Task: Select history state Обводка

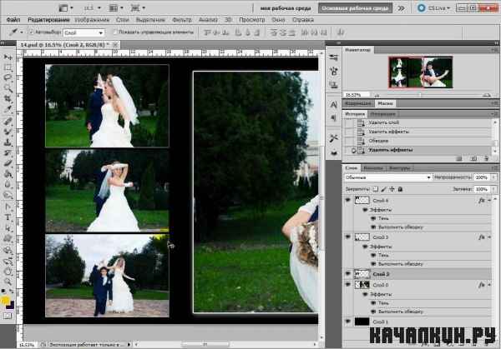Action: click(418, 141)
